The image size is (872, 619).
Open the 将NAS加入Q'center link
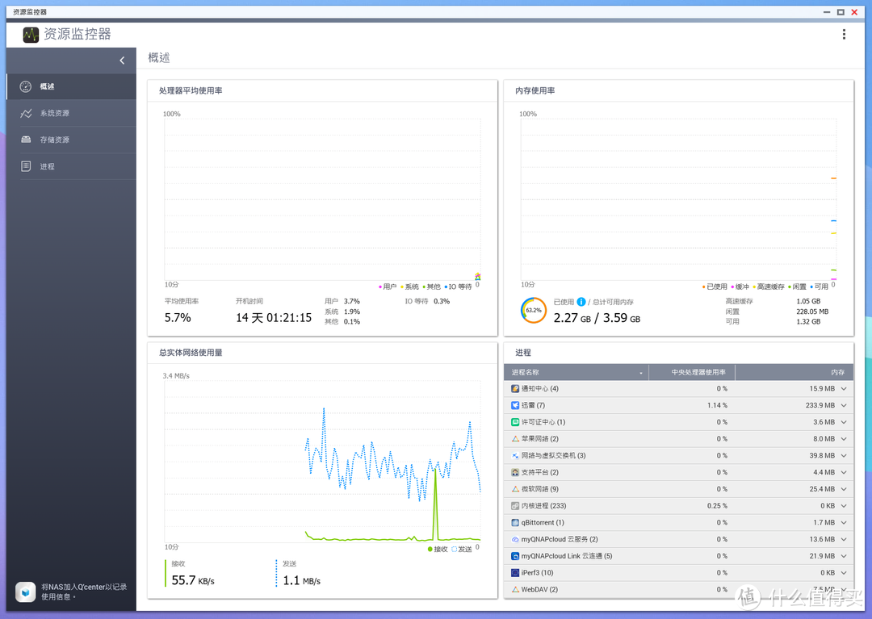click(84, 592)
